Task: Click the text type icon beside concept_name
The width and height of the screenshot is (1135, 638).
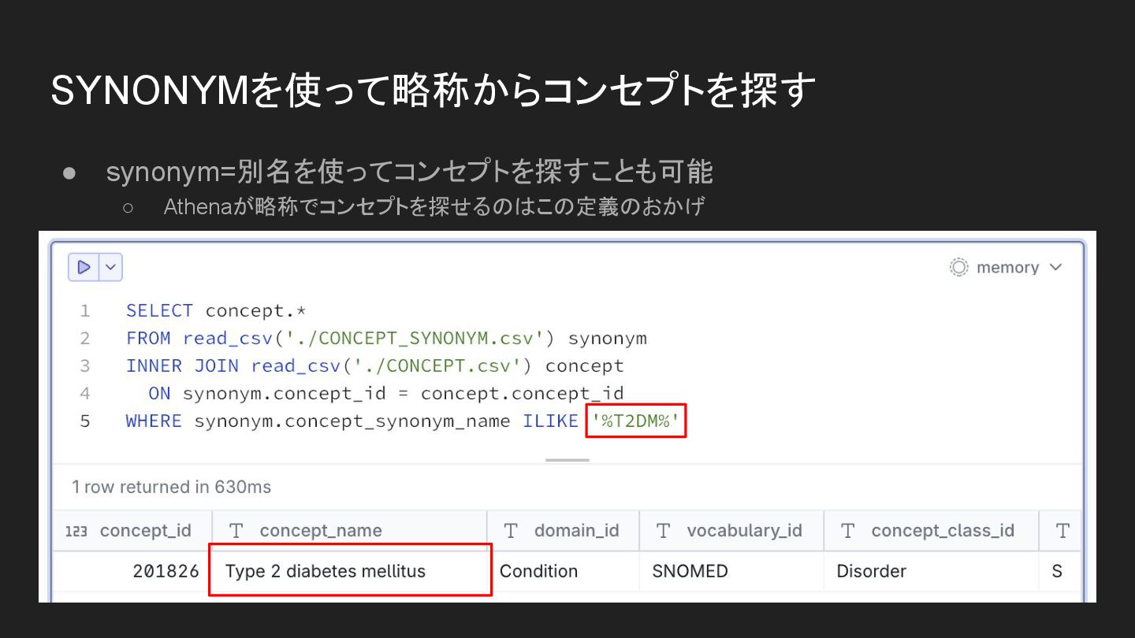Action: pos(236,531)
